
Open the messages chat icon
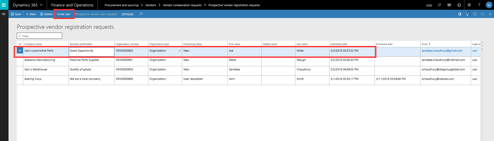coord(449,5)
